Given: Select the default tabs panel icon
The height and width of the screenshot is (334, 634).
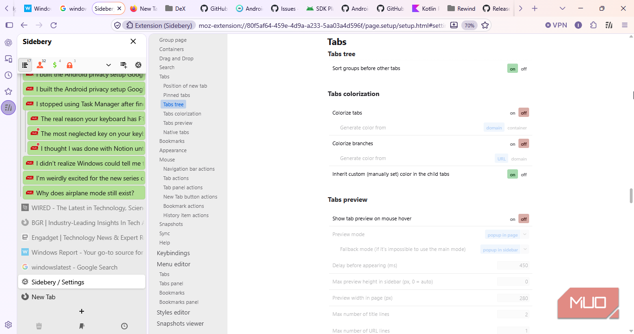Looking at the screenshot, I should pos(26,65).
